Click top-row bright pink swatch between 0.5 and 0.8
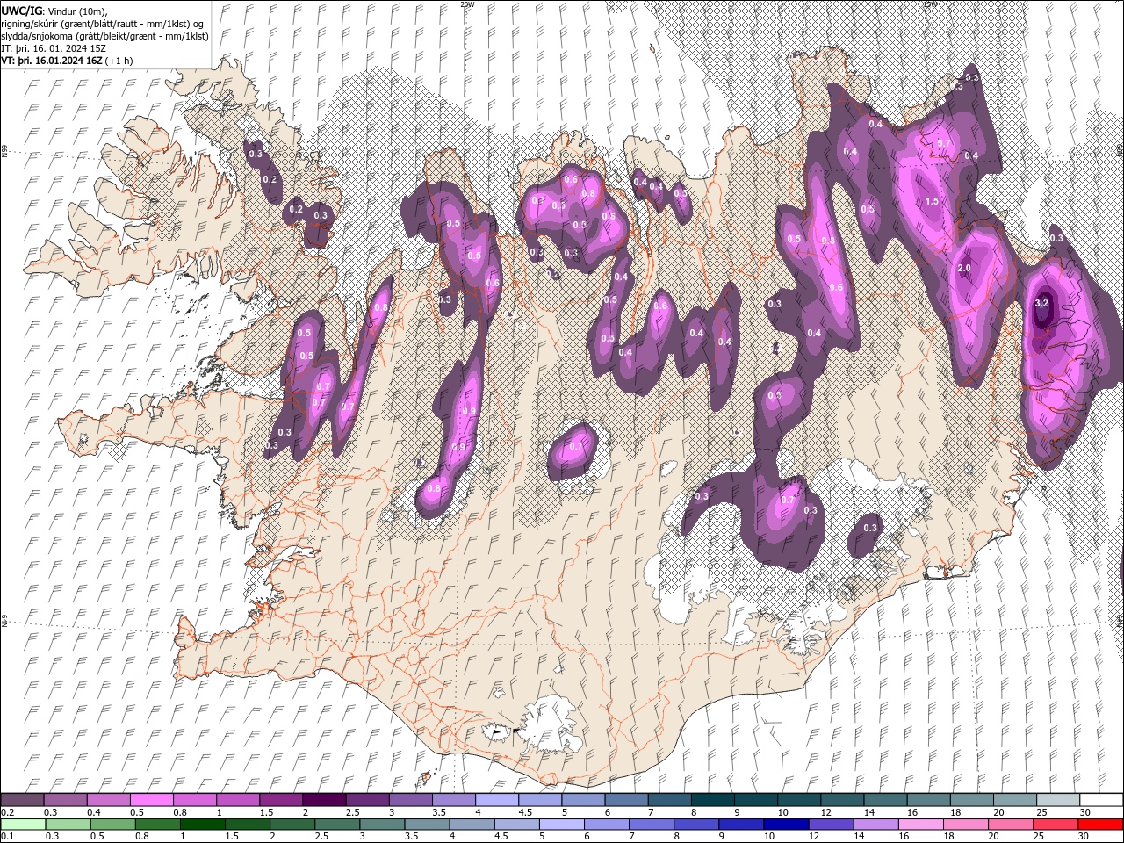Viewport: 1124px width, 843px height. [x=152, y=800]
